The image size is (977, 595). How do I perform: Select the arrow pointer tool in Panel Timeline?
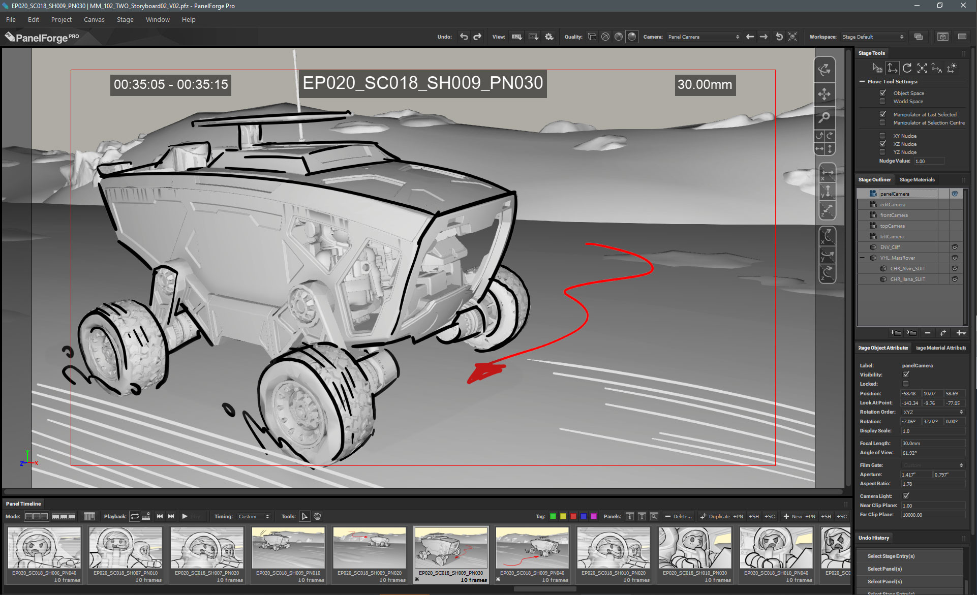[x=304, y=516]
